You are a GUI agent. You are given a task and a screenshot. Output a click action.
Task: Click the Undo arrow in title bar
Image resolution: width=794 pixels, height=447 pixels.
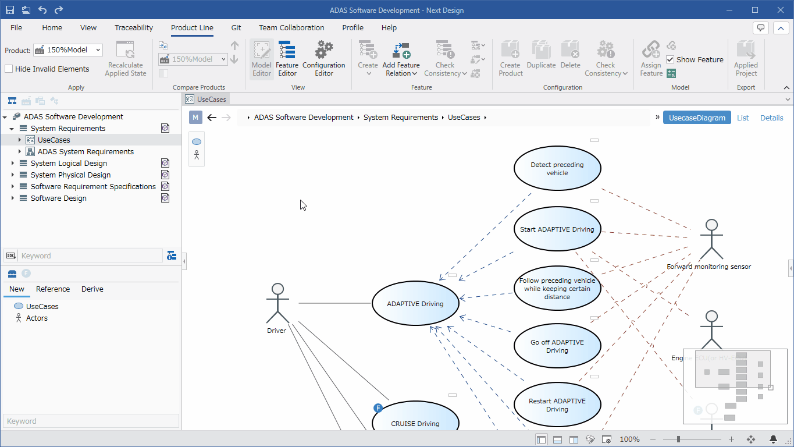42,10
